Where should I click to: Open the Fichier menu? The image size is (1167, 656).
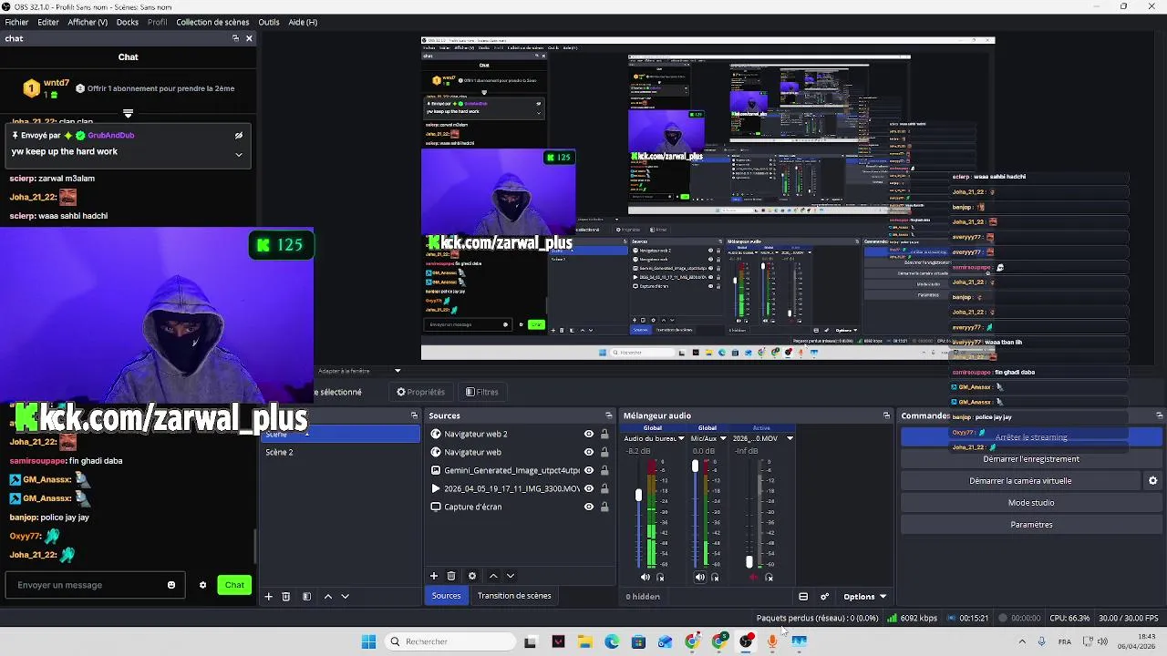16,22
